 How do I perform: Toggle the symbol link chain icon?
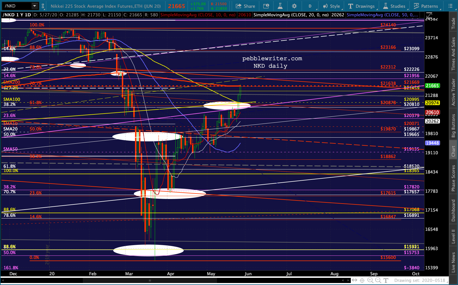tap(43, 6)
